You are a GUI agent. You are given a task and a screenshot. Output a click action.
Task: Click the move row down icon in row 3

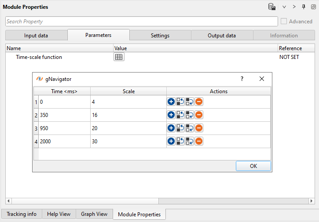pyautogui.click(x=190, y=128)
